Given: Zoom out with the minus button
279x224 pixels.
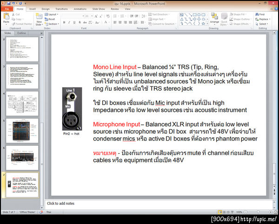Looking at the screenshot, I should [246, 212].
